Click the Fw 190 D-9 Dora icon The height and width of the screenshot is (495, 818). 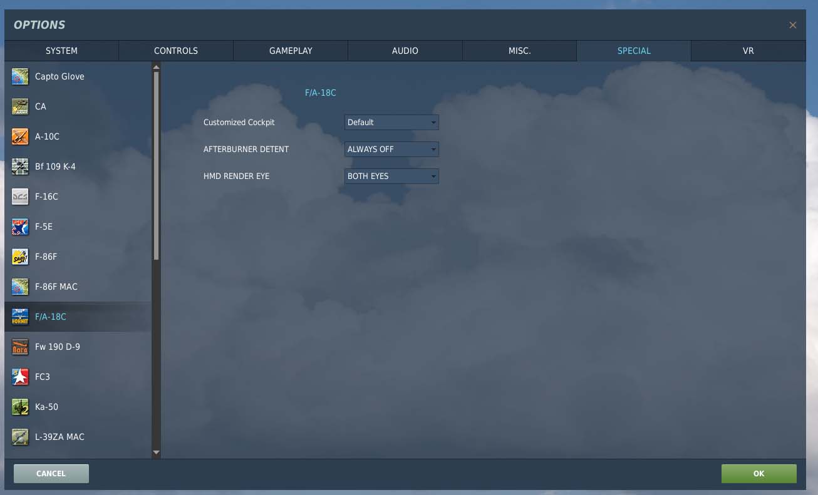tap(20, 347)
